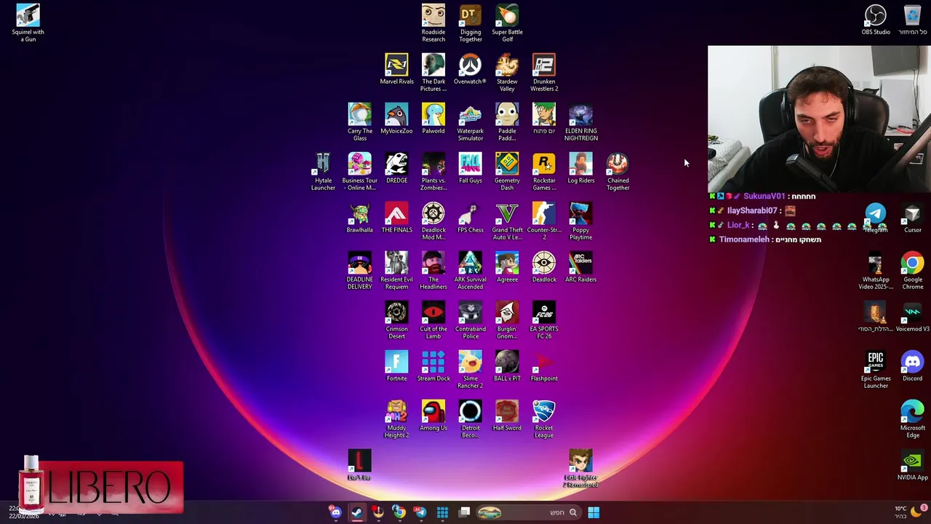Open Microsoft Edge desktop icon
931x524 pixels.
pos(912,418)
